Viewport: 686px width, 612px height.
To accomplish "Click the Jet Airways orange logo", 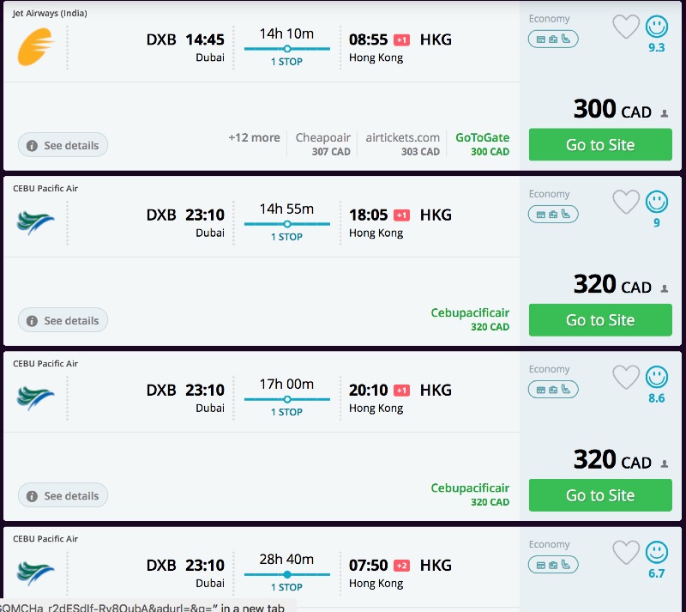I will [x=36, y=47].
